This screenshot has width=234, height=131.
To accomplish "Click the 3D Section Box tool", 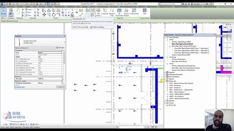I will tap(119, 12).
